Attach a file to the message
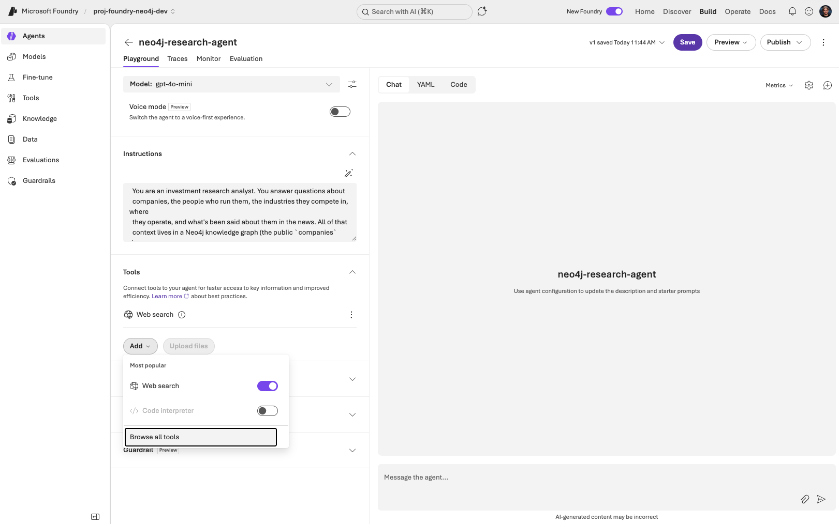 (x=805, y=499)
